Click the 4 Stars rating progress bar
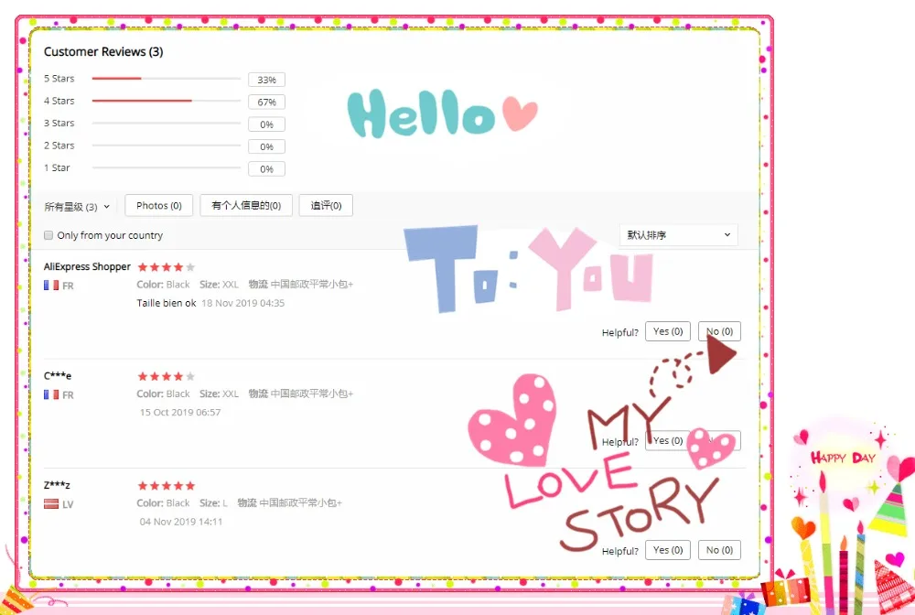Viewport: 915px width, 615px height. (167, 101)
